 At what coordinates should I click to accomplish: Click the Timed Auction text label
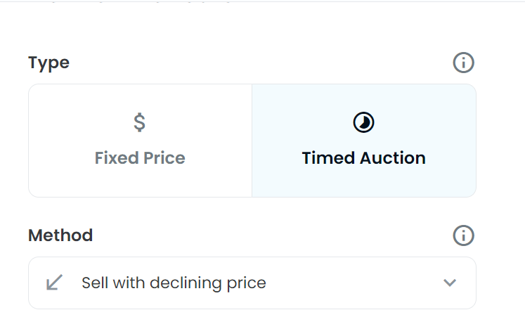[x=363, y=157]
